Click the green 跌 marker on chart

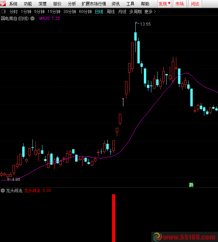[x=191, y=185]
